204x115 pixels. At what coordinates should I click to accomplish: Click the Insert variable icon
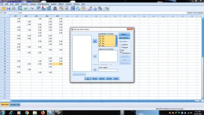tap(67, 9)
